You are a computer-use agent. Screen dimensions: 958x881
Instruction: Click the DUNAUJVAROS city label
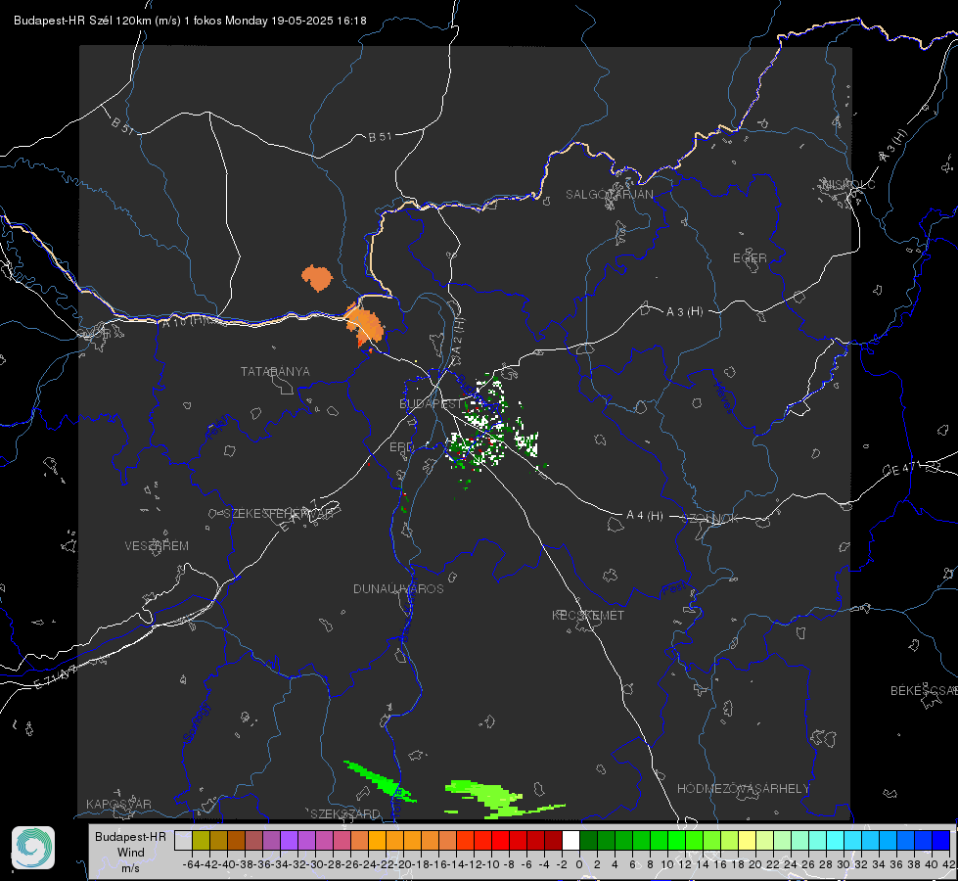pos(398,588)
